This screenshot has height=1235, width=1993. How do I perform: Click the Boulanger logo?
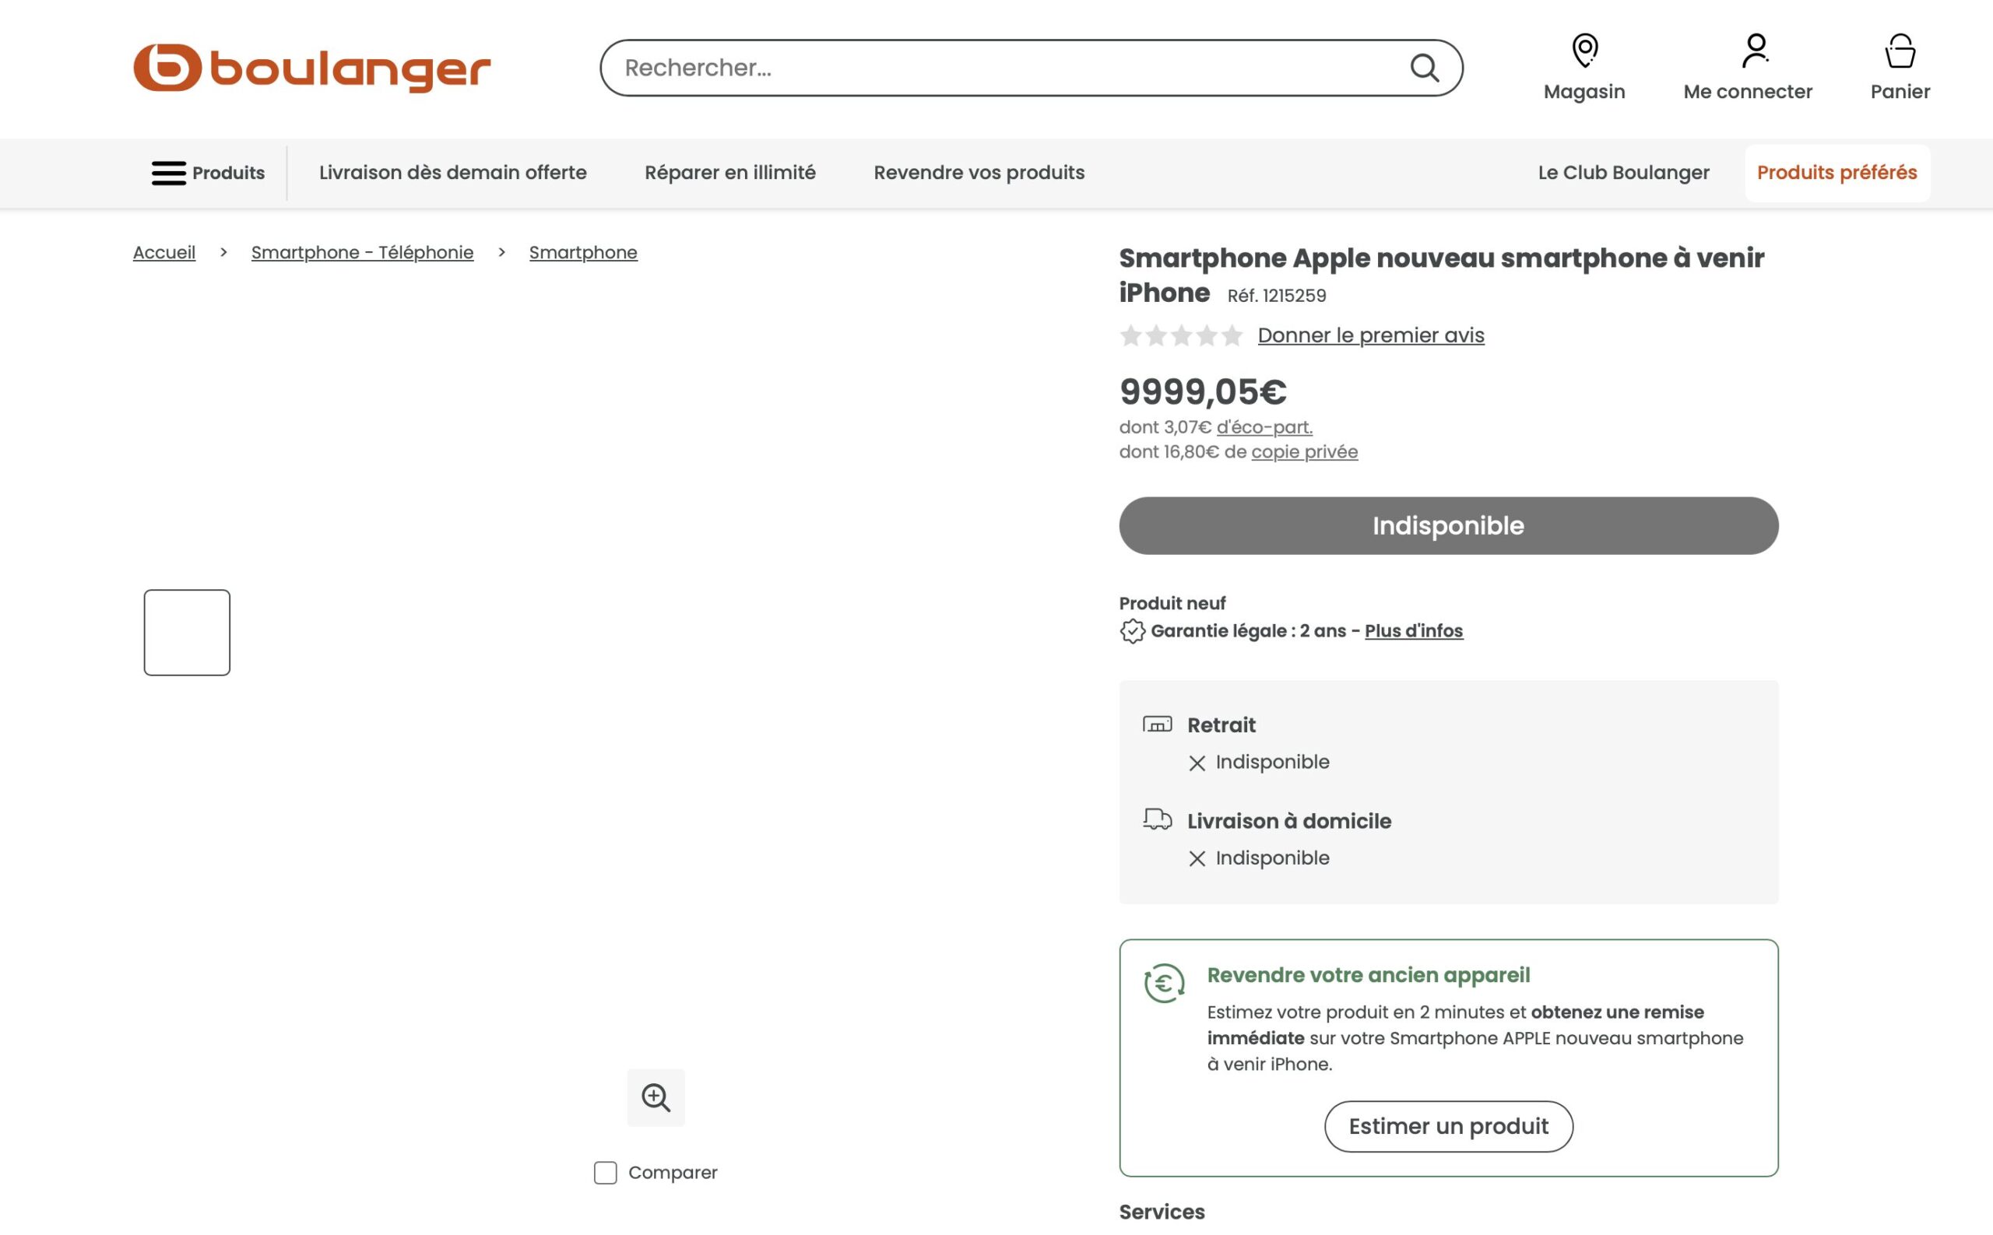(312, 68)
